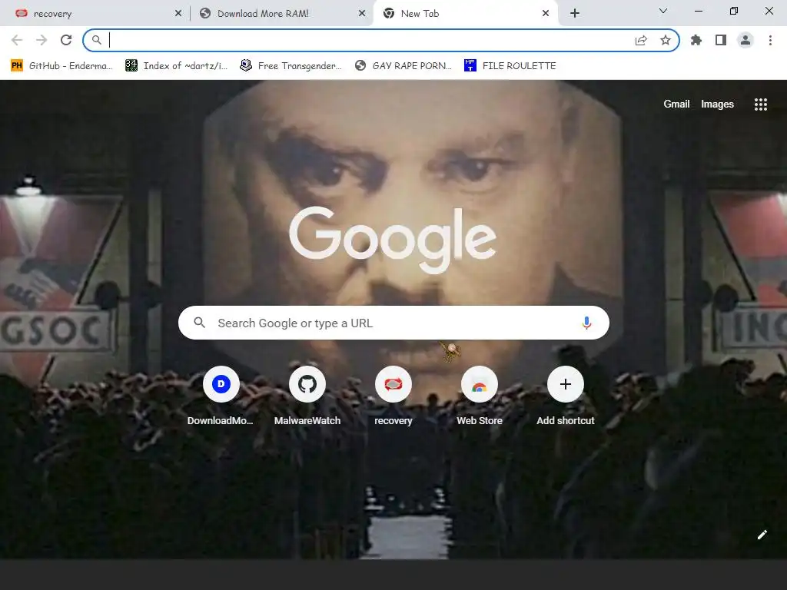
Task: Switch to the Download More RAM! tab
Action: [281, 14]
